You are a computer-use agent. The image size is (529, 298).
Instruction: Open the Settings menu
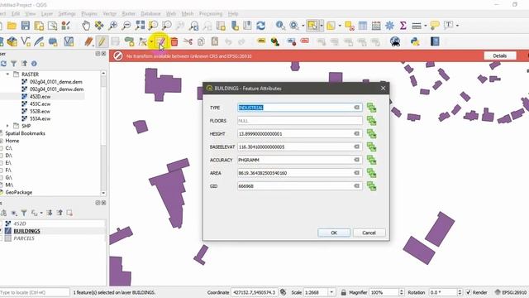66,13
